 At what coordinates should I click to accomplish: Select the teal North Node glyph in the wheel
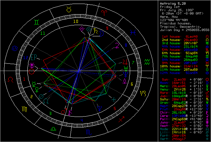pos(46,101)
